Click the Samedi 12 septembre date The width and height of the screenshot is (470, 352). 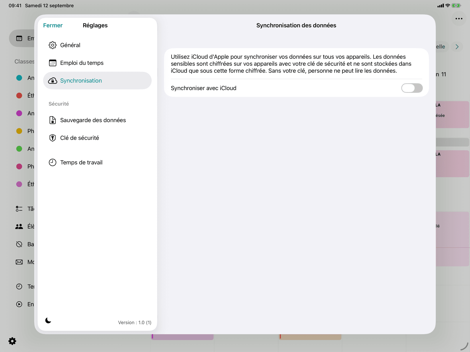click(49, 6)
